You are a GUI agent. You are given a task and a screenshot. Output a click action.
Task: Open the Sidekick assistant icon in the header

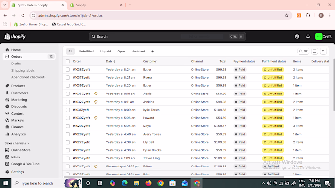pyautogui.click(x=297, y=37)
